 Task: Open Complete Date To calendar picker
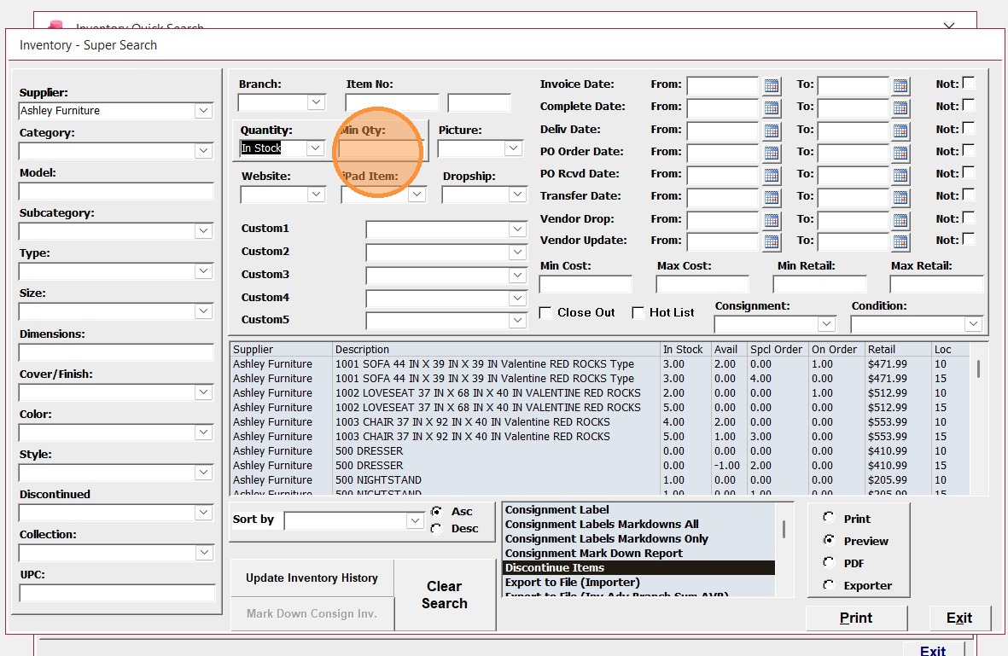pyautogui.click(x=901, y=107)
